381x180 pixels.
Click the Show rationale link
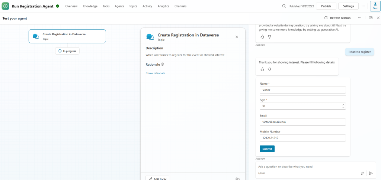pyautogui.click(x=155, y=73)
